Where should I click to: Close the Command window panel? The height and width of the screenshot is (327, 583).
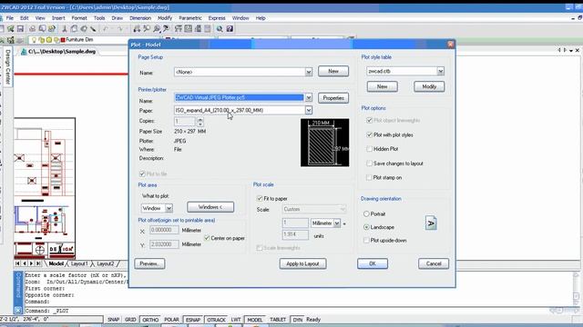click(18, 310)
